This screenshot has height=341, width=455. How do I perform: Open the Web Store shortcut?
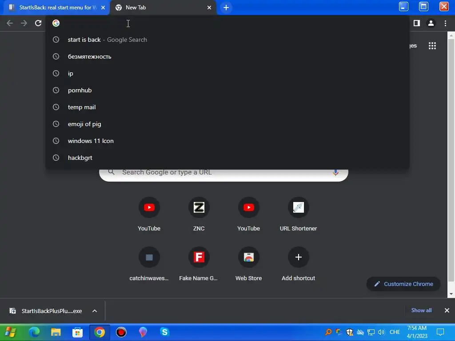(x=249, y=264)
